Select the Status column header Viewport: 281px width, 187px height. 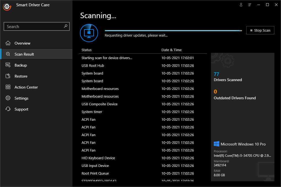(x=86, y=50)
